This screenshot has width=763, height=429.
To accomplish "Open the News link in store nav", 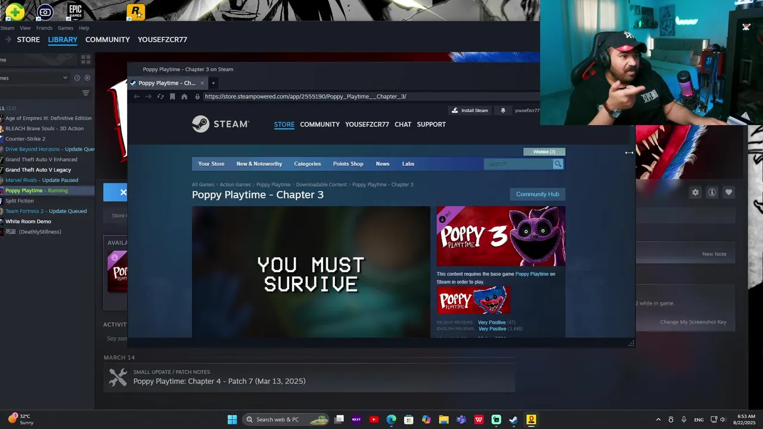I will click(383, 164).
